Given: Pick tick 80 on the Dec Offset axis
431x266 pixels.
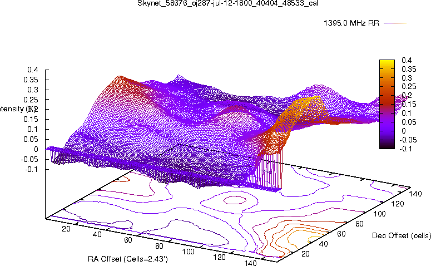Looking at the screenshot, I should click(x=359, y=224).
